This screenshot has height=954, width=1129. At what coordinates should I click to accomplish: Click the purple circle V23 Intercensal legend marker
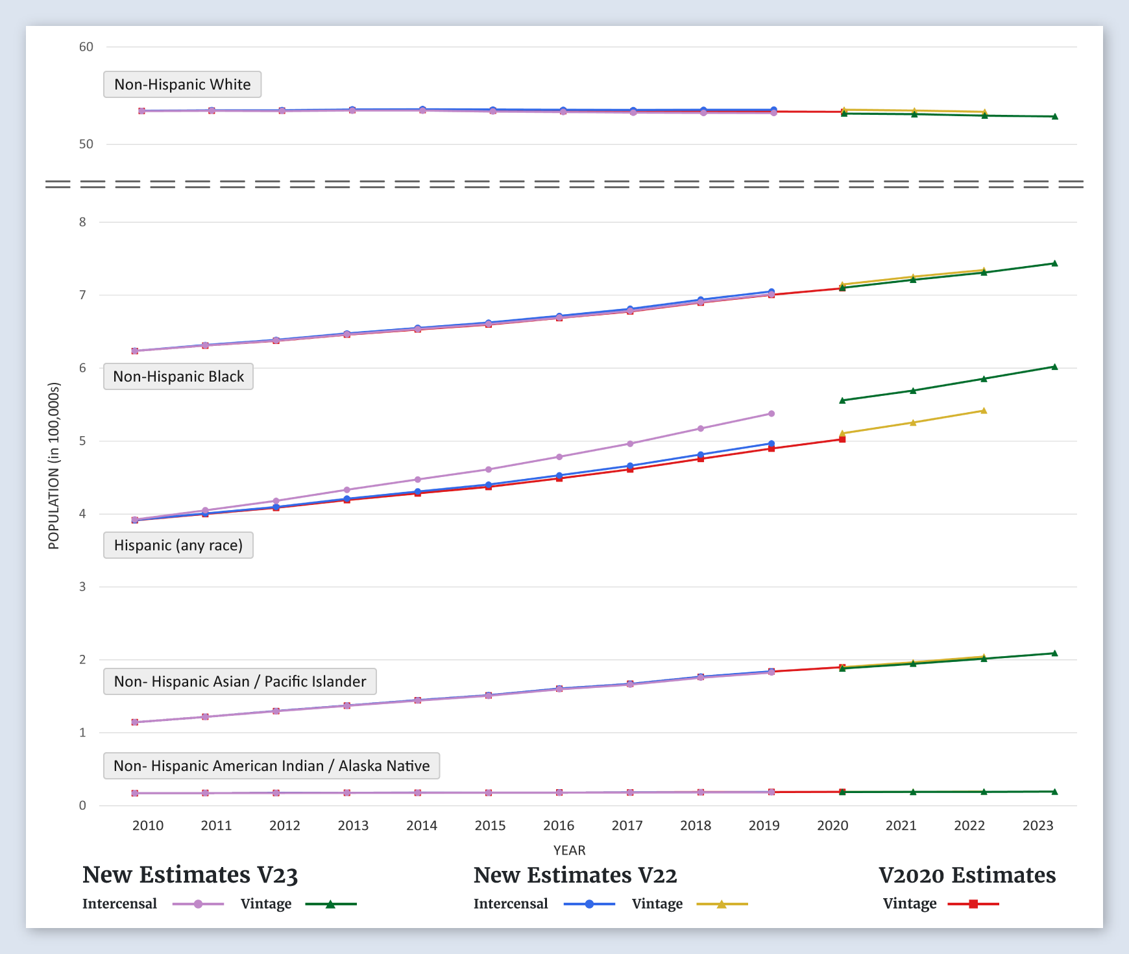(198, 904)
